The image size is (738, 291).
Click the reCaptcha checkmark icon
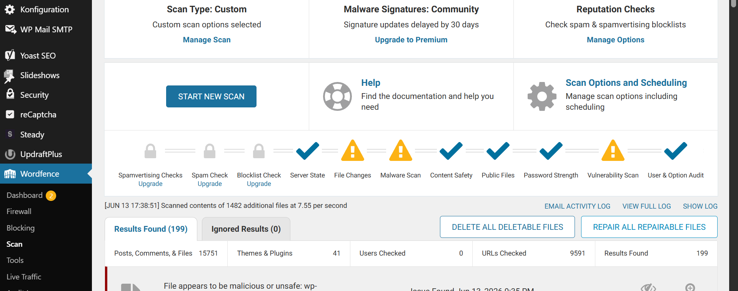[x=10, y=114]
